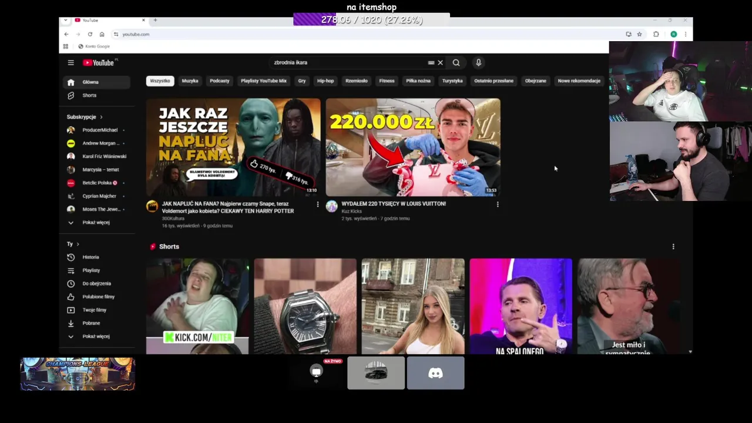Select the Discord window in share picker
This screenshot has height=423, width=752.
point(435,373)
